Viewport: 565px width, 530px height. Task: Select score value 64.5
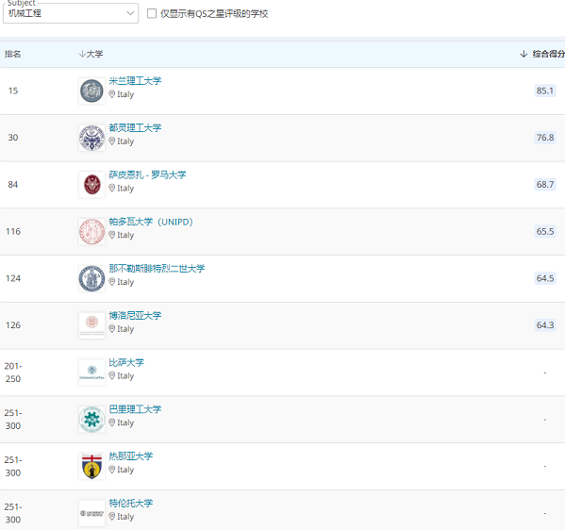coord(545,278)
